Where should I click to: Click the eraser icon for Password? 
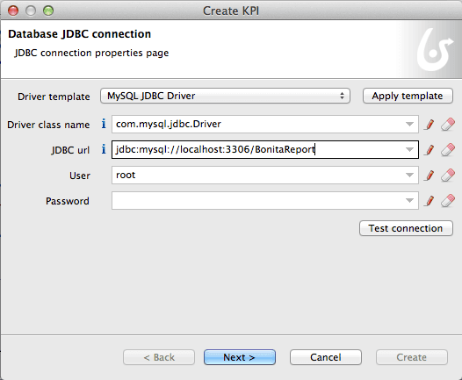(x=448, y=200)
